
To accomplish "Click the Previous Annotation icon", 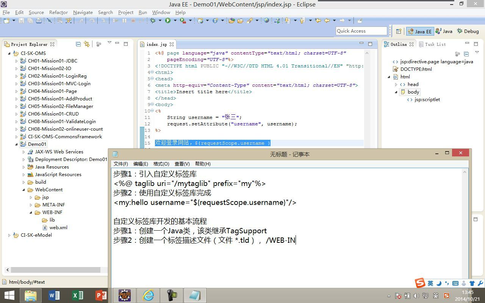I will 302,20.
